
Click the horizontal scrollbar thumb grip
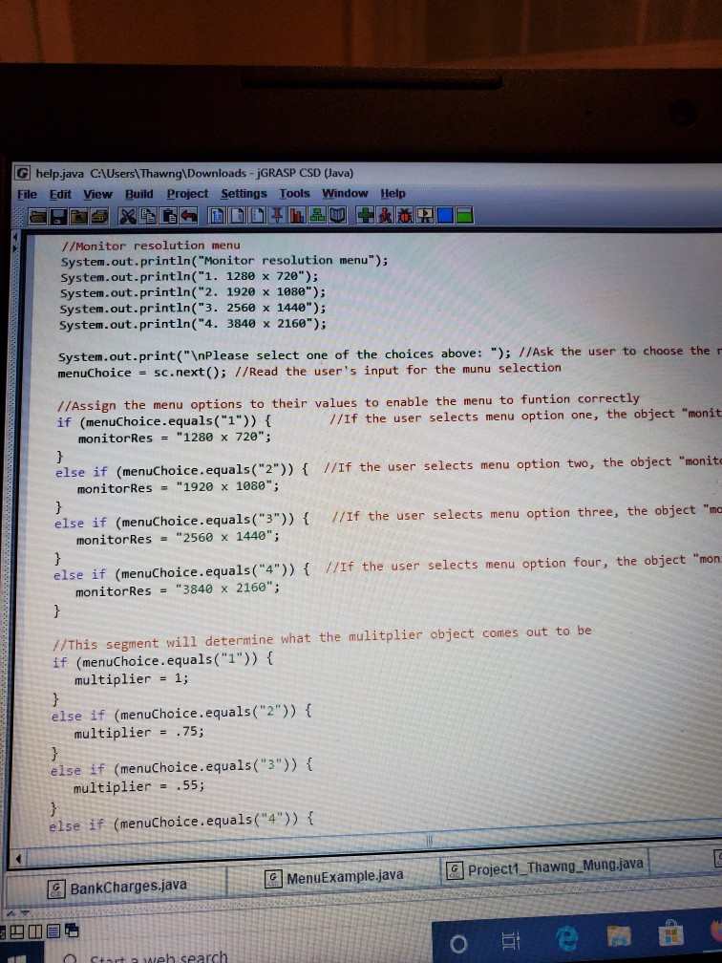429,841
